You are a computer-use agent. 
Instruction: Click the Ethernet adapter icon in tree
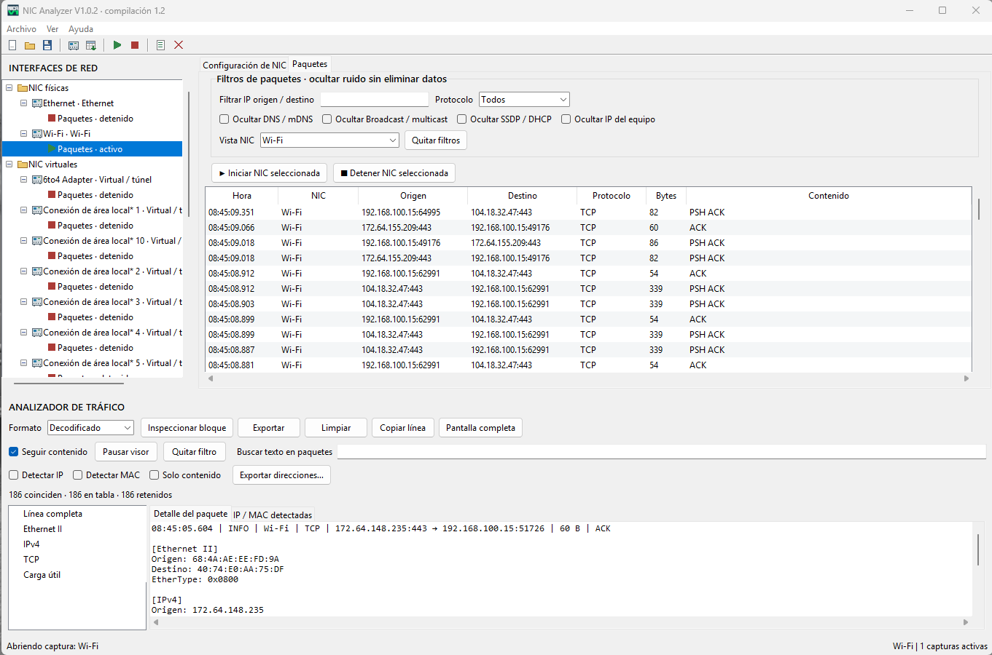[x=37, y=103]
